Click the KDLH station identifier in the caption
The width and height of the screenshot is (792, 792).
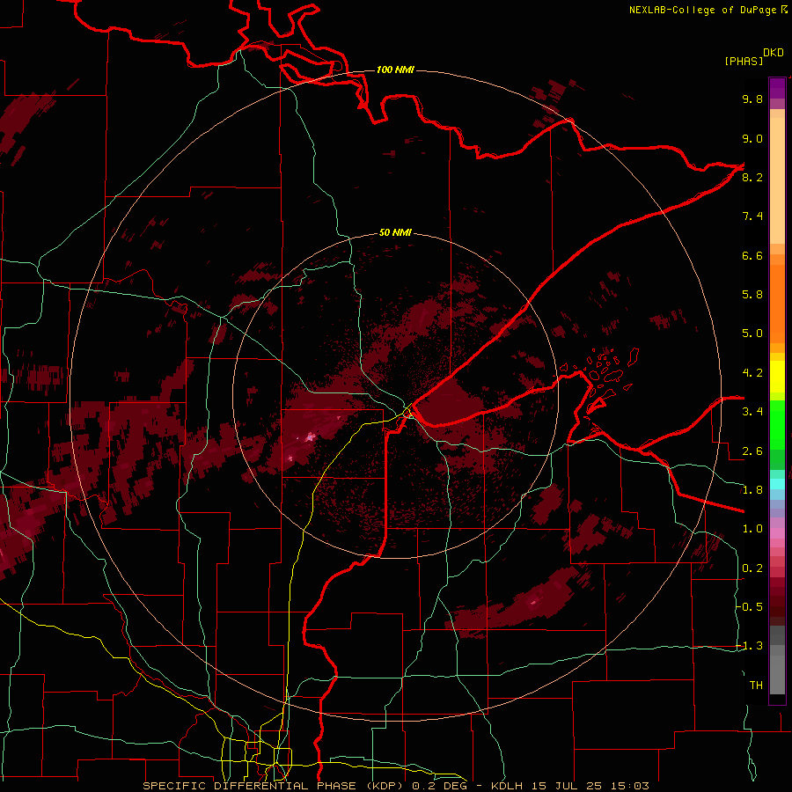point(509,786)
